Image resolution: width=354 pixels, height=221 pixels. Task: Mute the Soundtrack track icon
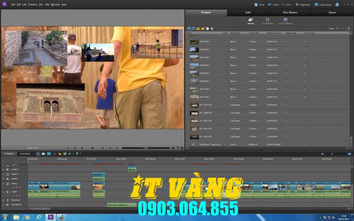click(x=7, y=205)
